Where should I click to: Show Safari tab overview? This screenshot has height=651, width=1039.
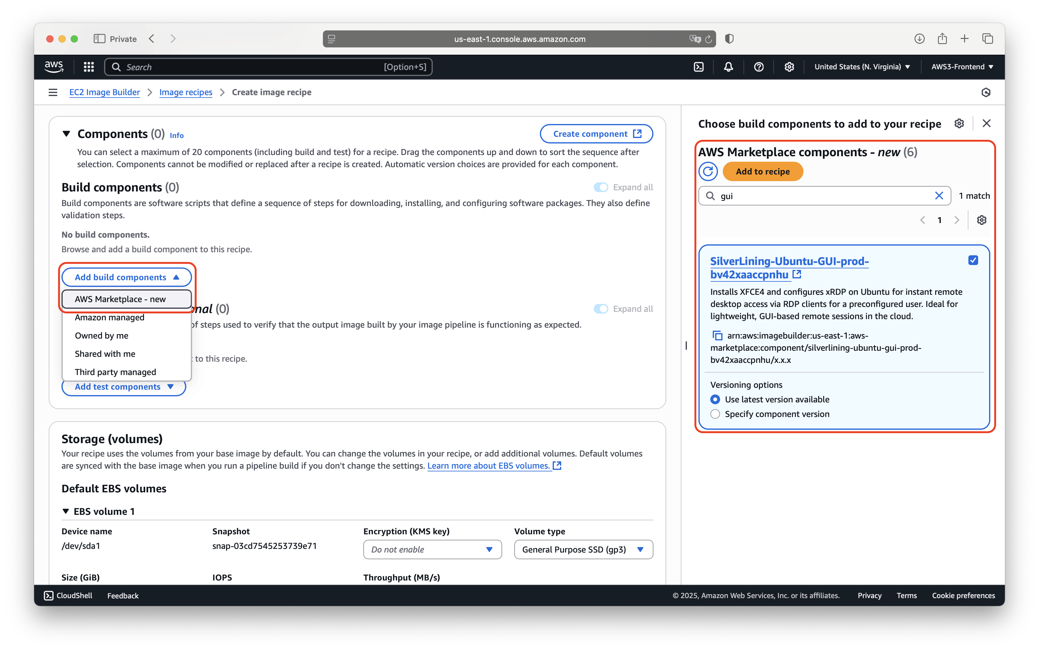987,39
